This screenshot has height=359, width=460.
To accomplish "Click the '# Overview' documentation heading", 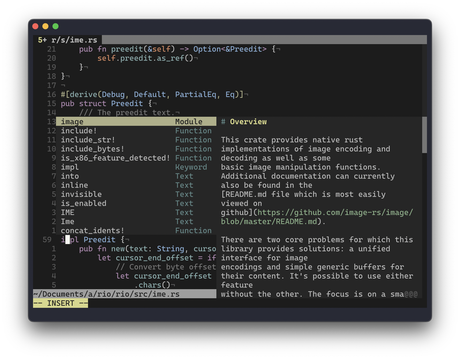I will coord(244,122).
